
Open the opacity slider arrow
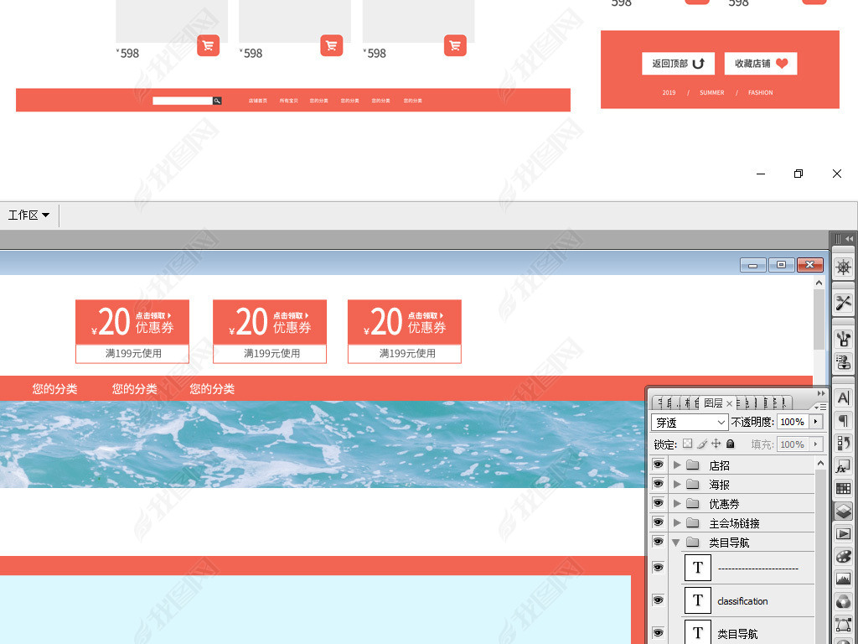pos(816,422)
